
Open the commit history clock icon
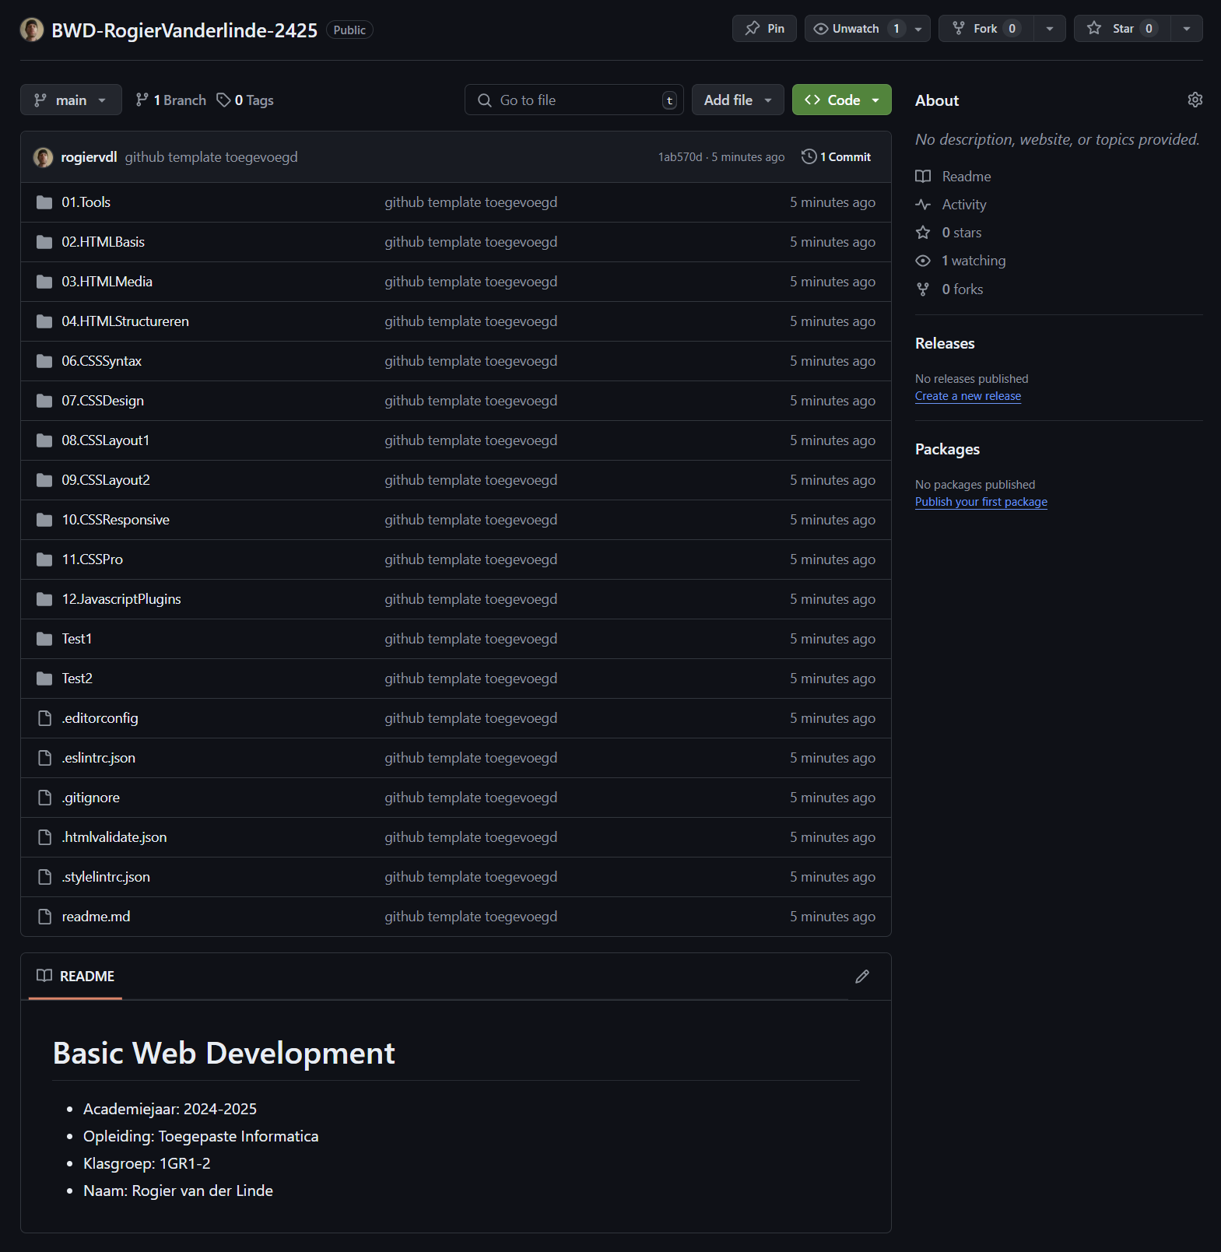tap(809, 156)
